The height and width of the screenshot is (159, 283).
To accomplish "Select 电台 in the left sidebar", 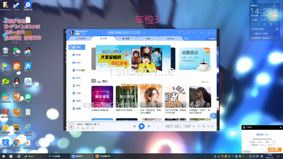I will click(x=76, y=63).
